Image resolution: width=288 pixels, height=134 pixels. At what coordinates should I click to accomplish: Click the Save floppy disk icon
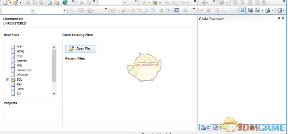pyautogui.click(x=28, y=2)
